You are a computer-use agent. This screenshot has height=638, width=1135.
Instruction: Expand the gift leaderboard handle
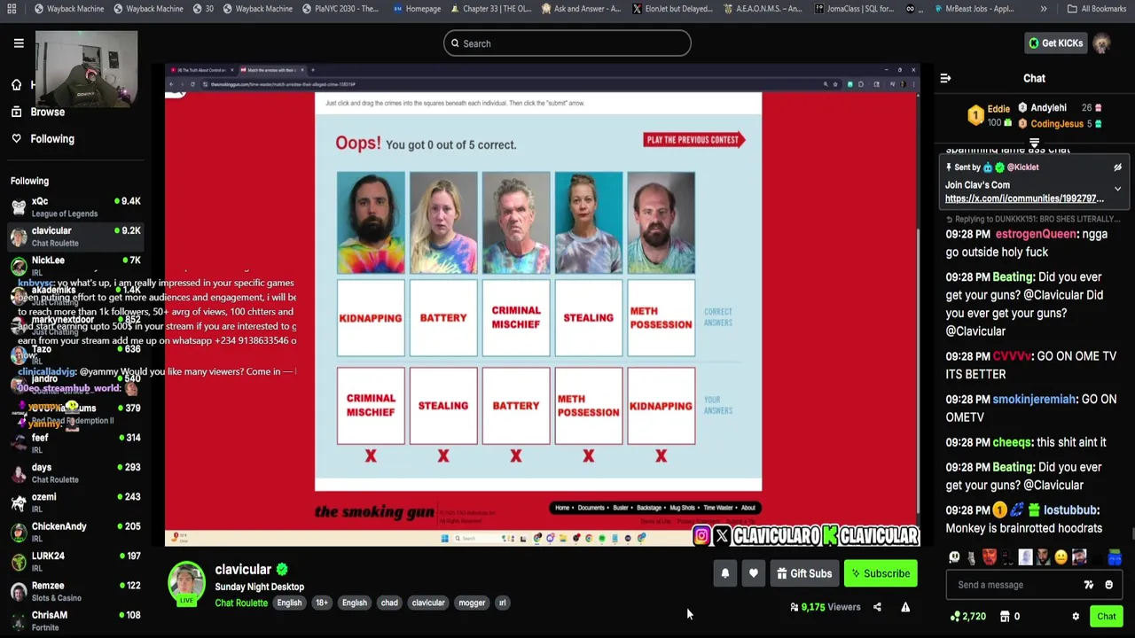point(1034,143)
